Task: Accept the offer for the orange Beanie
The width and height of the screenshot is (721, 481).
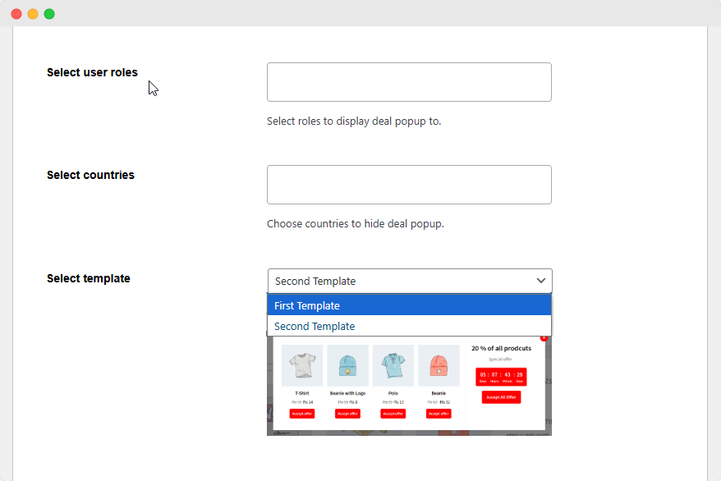Action: (439, 413)
